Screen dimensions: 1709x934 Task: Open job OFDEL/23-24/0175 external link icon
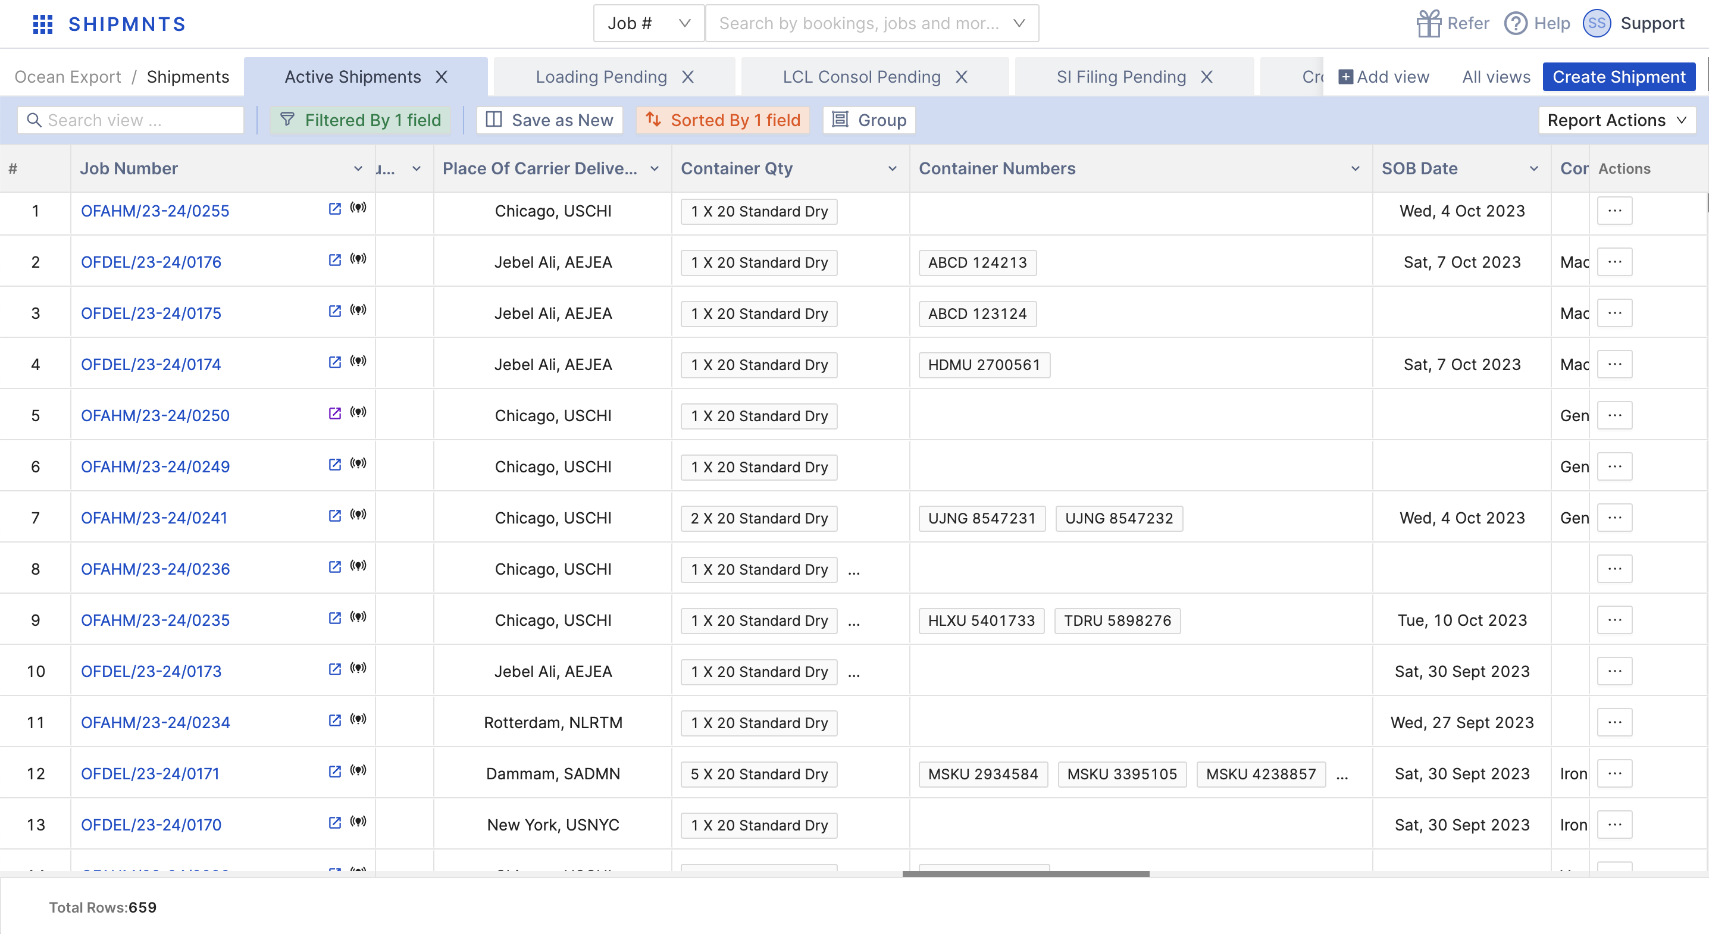tap(335, 311)
